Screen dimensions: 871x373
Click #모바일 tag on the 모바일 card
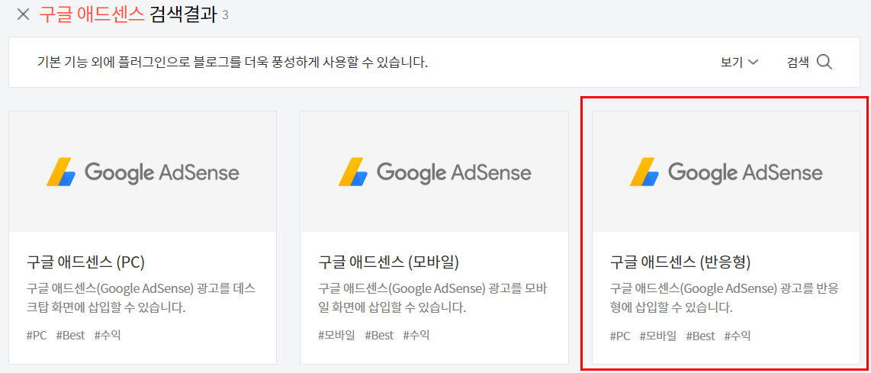336,335
